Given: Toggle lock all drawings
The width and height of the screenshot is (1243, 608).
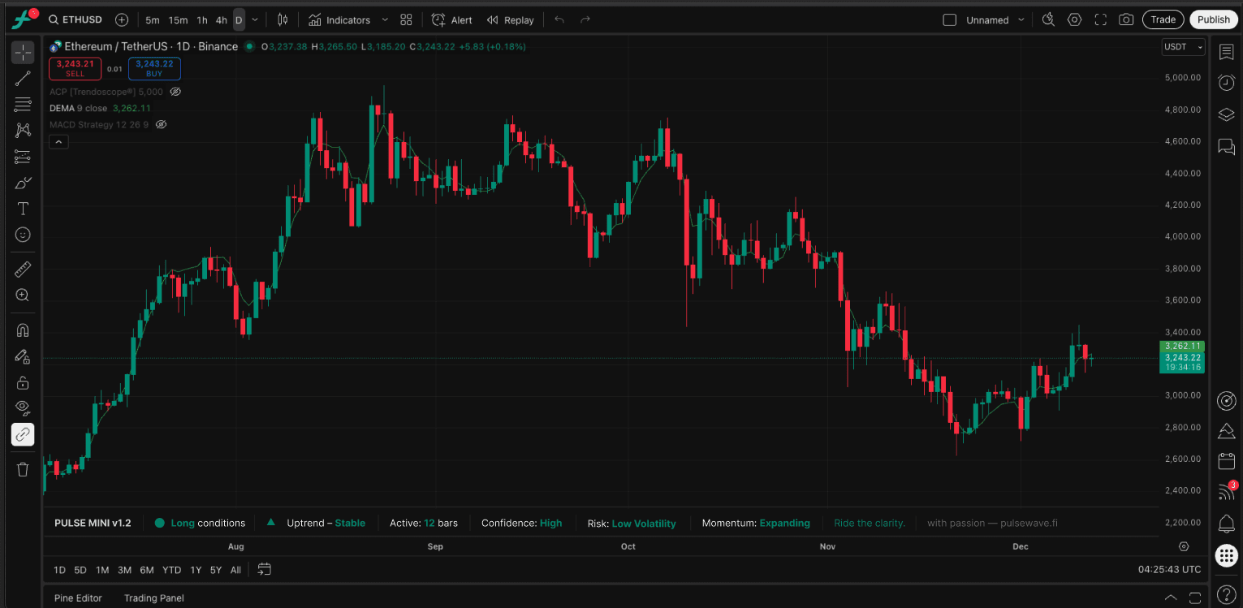Looking at the screenshot, I should coord(23,382).
